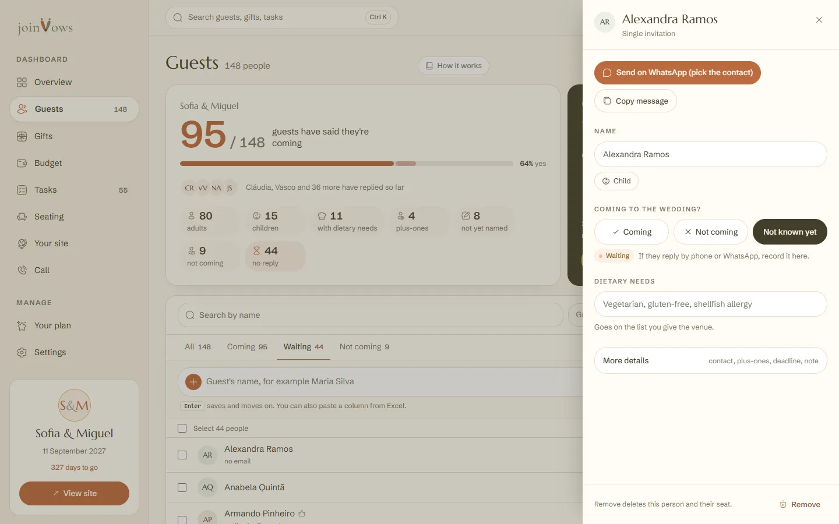Click the How it works button

tap(453, 66)
